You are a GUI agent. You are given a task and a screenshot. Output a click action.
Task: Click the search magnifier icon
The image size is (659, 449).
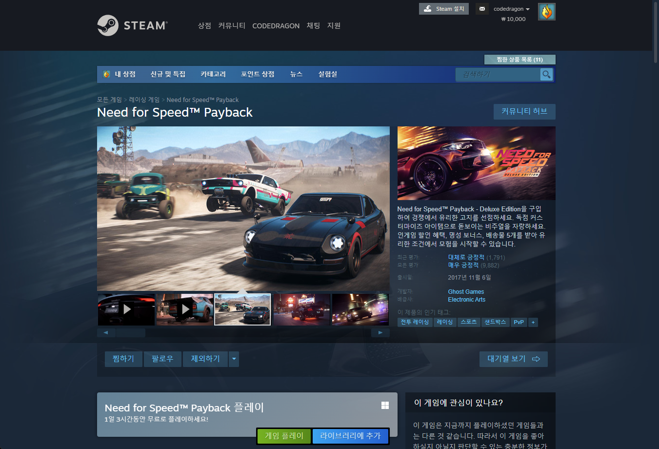(546, 74)
